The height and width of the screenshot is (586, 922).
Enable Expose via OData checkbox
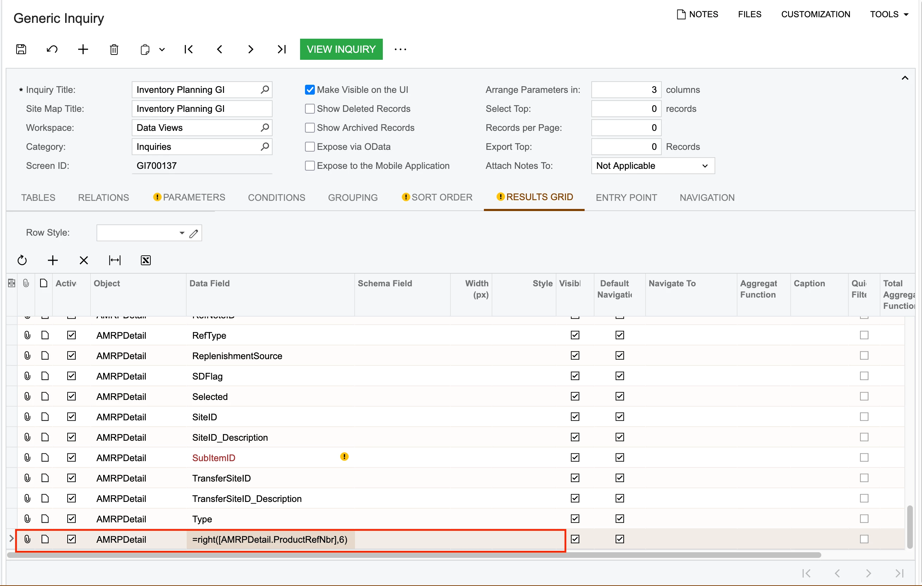pyautogui.click(x=310, y=147)
